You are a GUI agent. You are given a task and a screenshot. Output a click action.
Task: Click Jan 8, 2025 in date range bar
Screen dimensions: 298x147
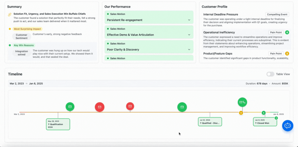[x=36, y=84]
